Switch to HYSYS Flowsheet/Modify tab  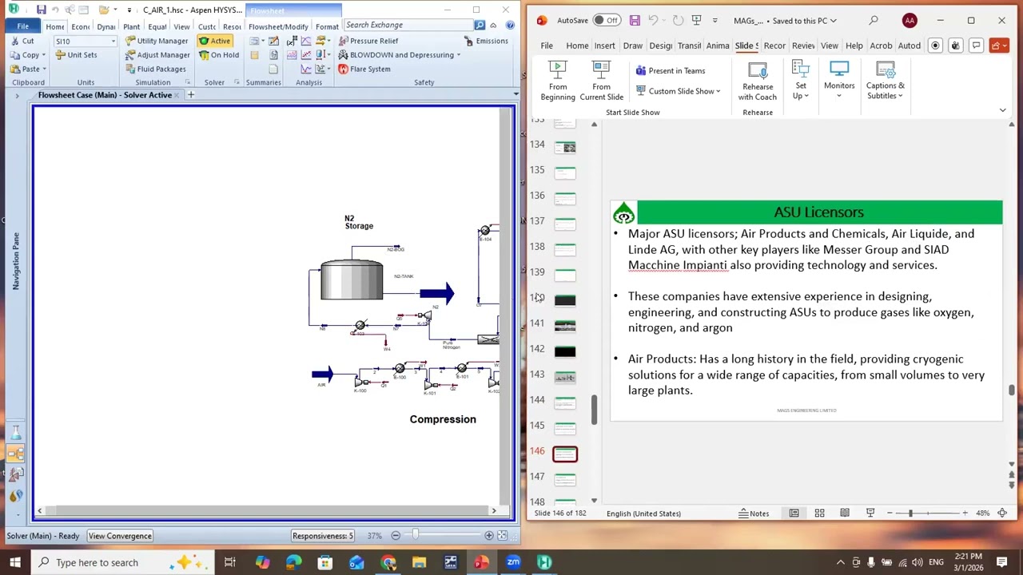[278, 26]
